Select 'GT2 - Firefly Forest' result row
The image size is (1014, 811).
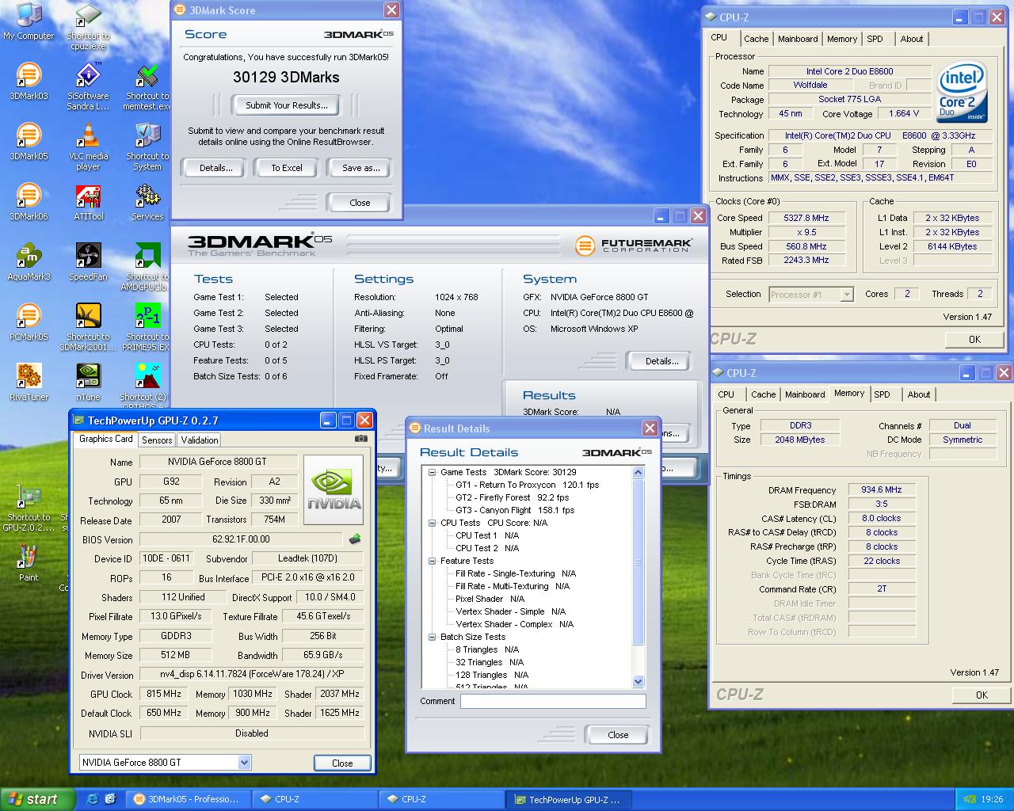coord(512,497)
